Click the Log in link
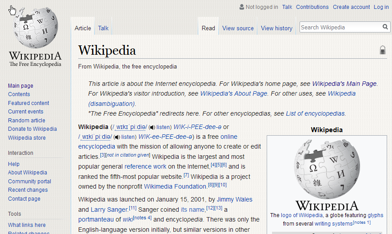Screen dimensions: 392x234 pyautogui.click(x=381, y=7)
